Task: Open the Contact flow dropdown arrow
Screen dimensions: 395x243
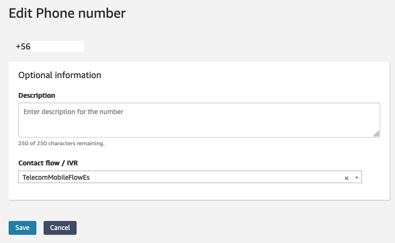Action: [357, 178]
